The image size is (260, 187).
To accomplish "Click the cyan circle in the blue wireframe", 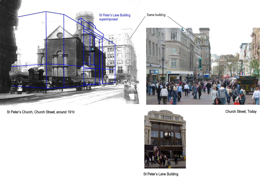I will click(x=93, y=49).
